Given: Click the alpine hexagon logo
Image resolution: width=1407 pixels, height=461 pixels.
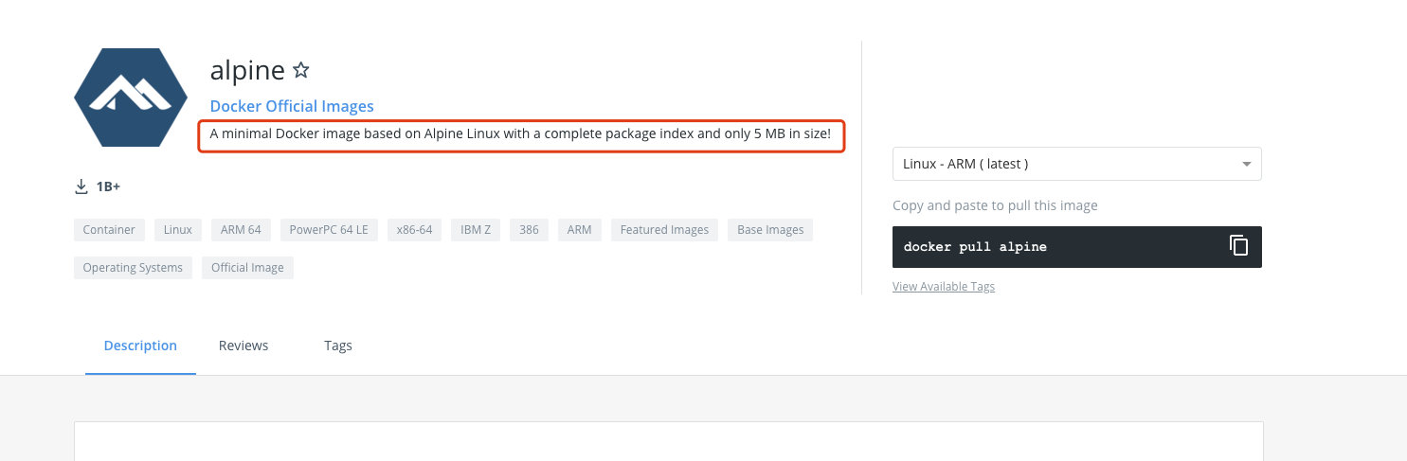Looking at the screenshot, I should click(x=130, y=98).
